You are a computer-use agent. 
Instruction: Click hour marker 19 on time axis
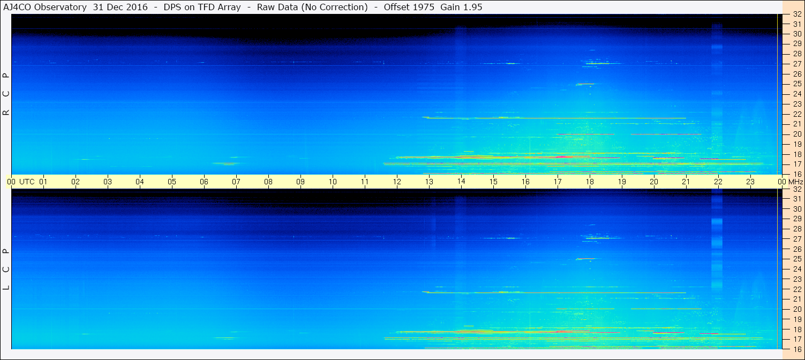622,182
